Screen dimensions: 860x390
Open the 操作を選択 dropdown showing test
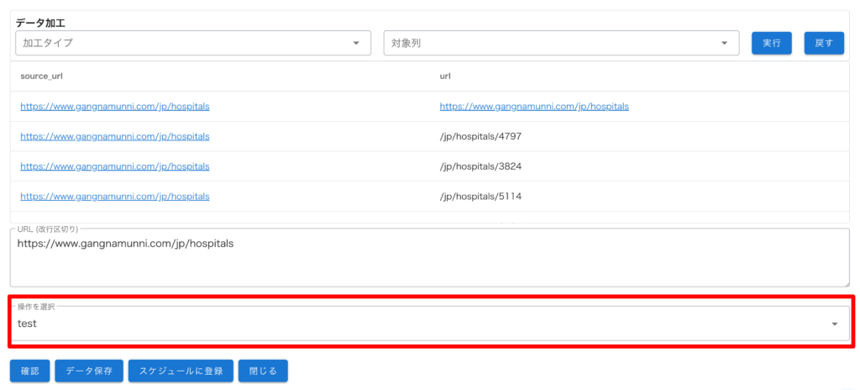pos(420,324)
